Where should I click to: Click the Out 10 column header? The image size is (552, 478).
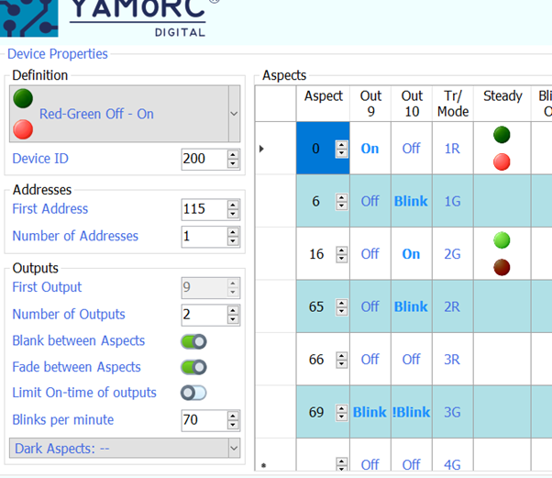[x=412, y=104]
